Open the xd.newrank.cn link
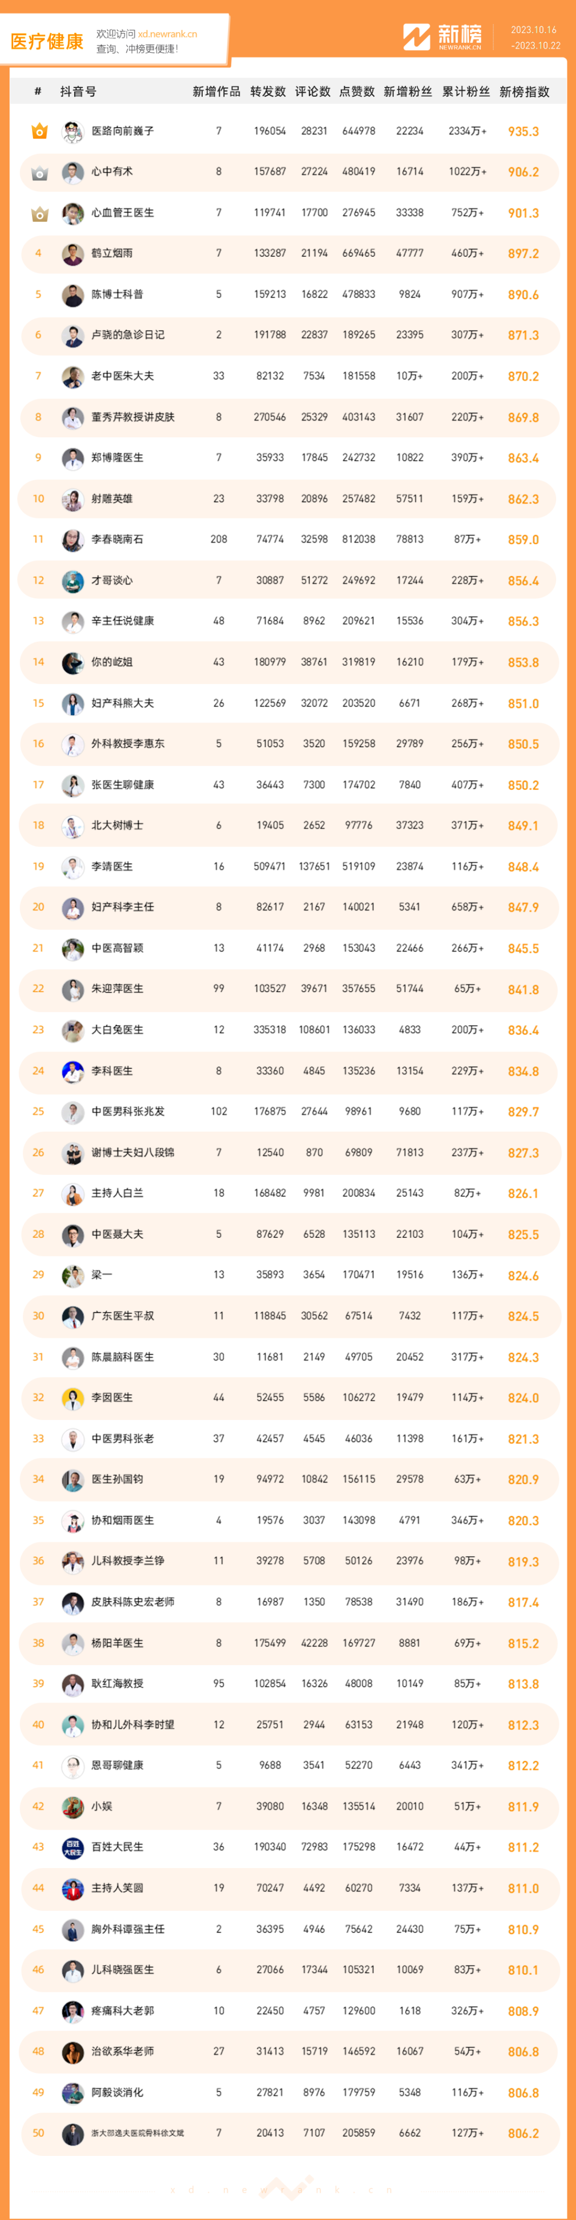The height and width of the screenshot is (2220, 576). (x=167, y=35)
